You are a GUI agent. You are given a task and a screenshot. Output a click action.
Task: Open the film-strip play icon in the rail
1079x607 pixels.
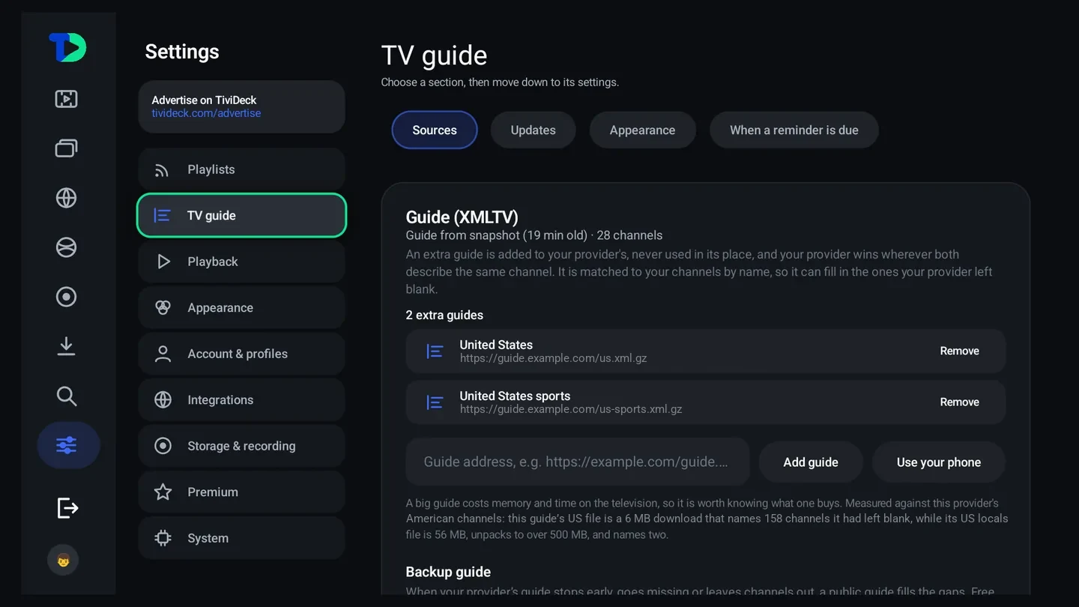[x=67, y=99]
